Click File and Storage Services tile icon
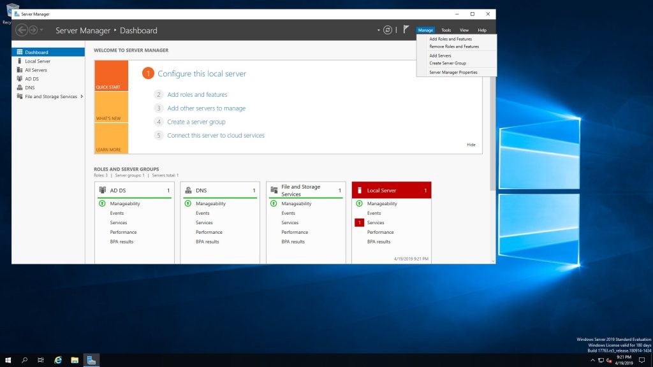Image resolution: width=653 pixels, height=367 pixels. [274, 190]
